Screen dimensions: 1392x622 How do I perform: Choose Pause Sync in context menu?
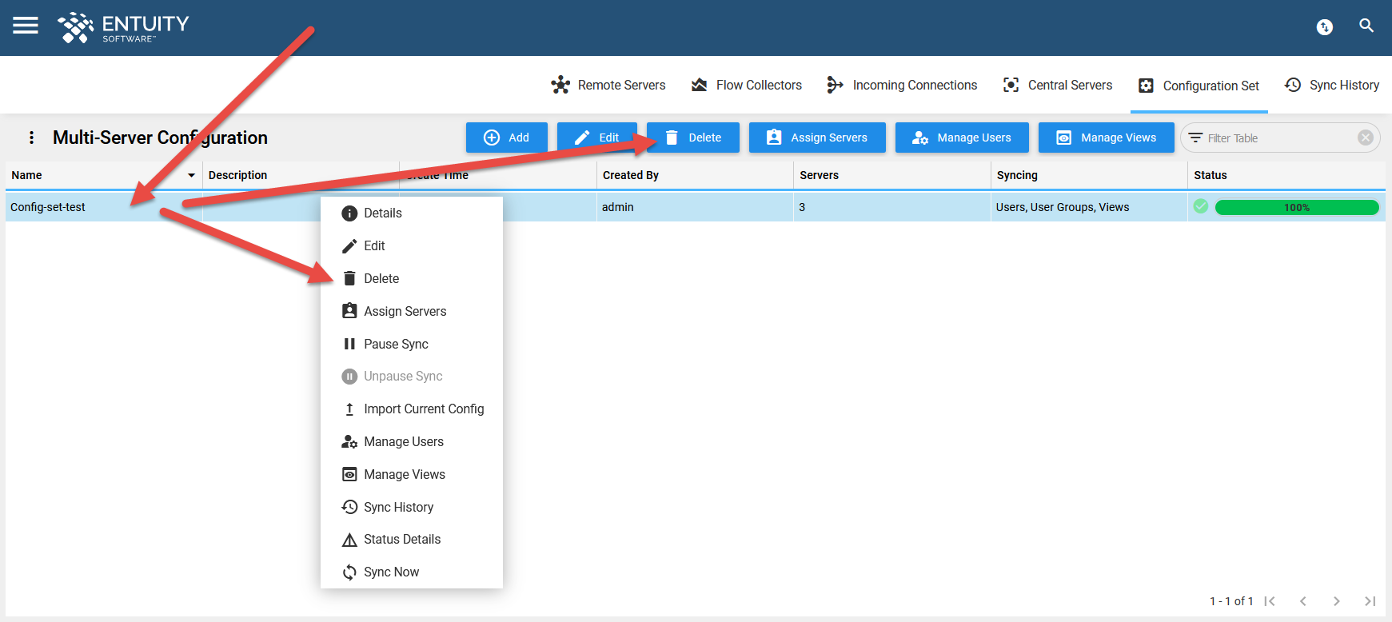point(412,344)
